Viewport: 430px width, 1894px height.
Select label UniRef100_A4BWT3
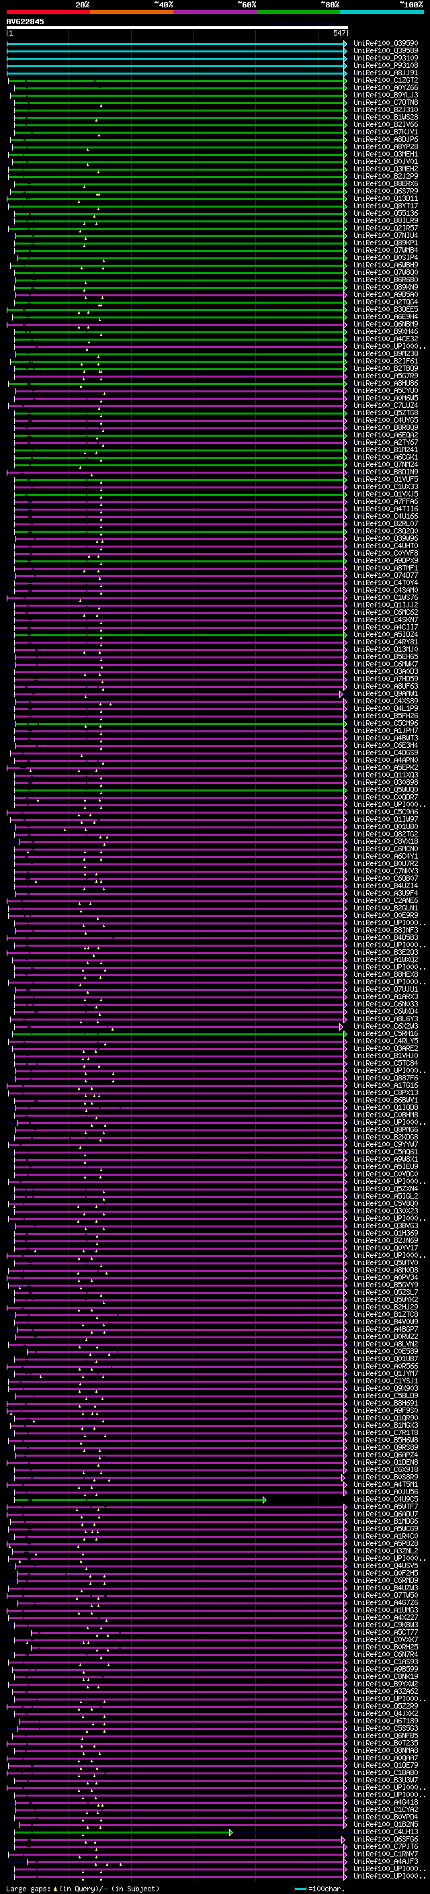click(385, 738)
